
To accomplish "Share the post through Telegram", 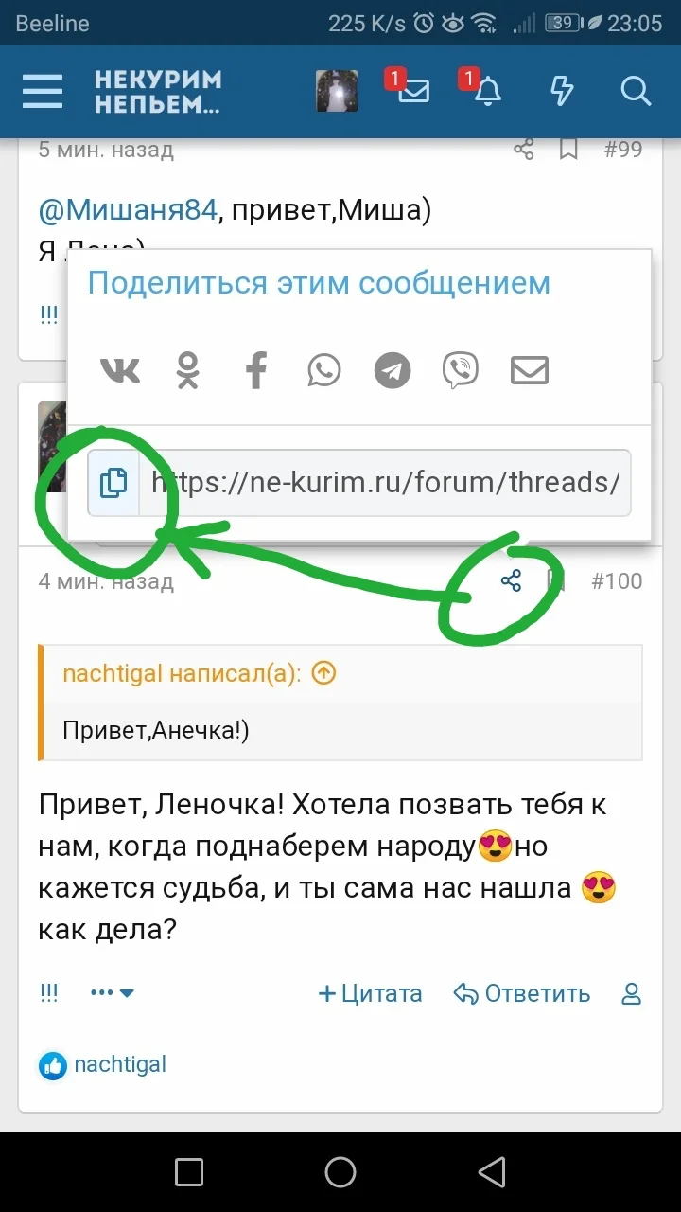I will click(x=393, y=370).
